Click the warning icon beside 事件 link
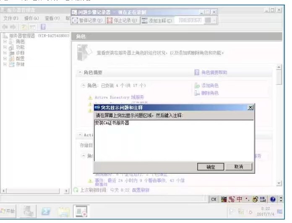Screen dimensions: 292x223 90,180
